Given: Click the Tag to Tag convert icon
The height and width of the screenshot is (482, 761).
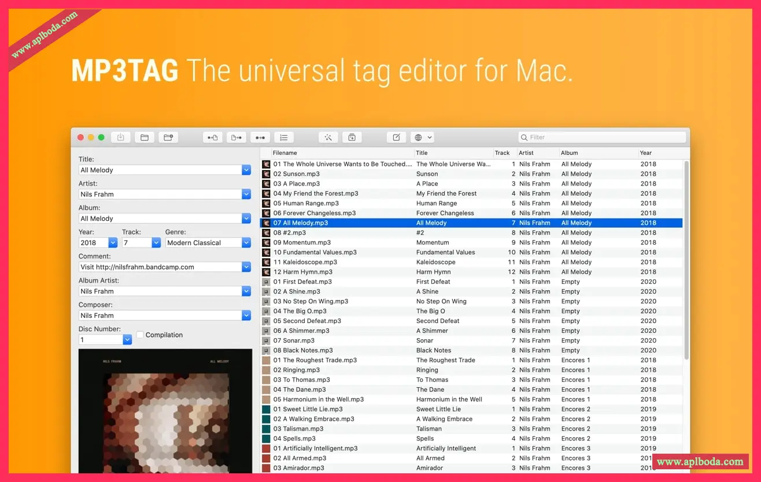Looking at the screenshot, I should [260, 138].
